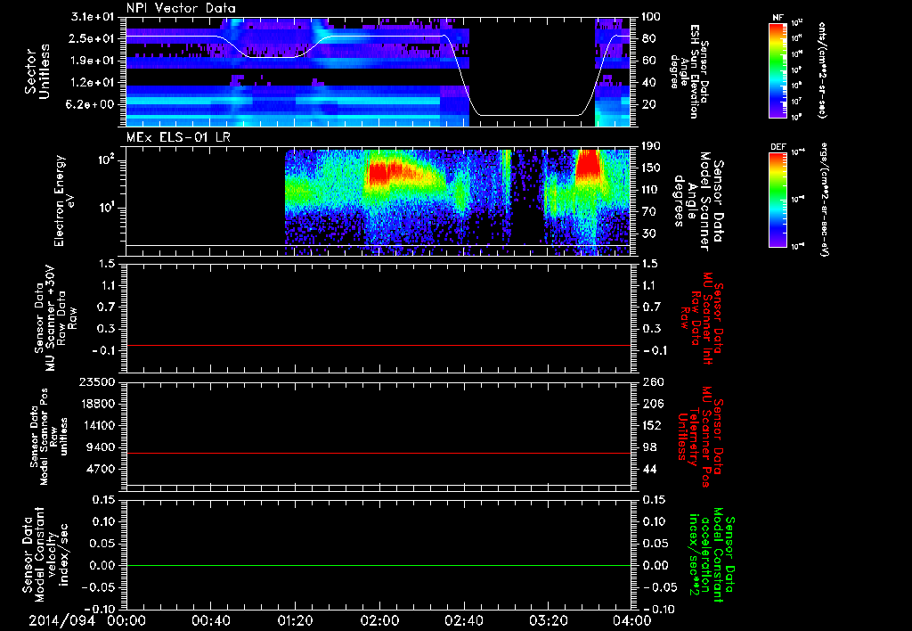Click the red 'MU Scanner Inh Raw Data' label

click(700, 318)
